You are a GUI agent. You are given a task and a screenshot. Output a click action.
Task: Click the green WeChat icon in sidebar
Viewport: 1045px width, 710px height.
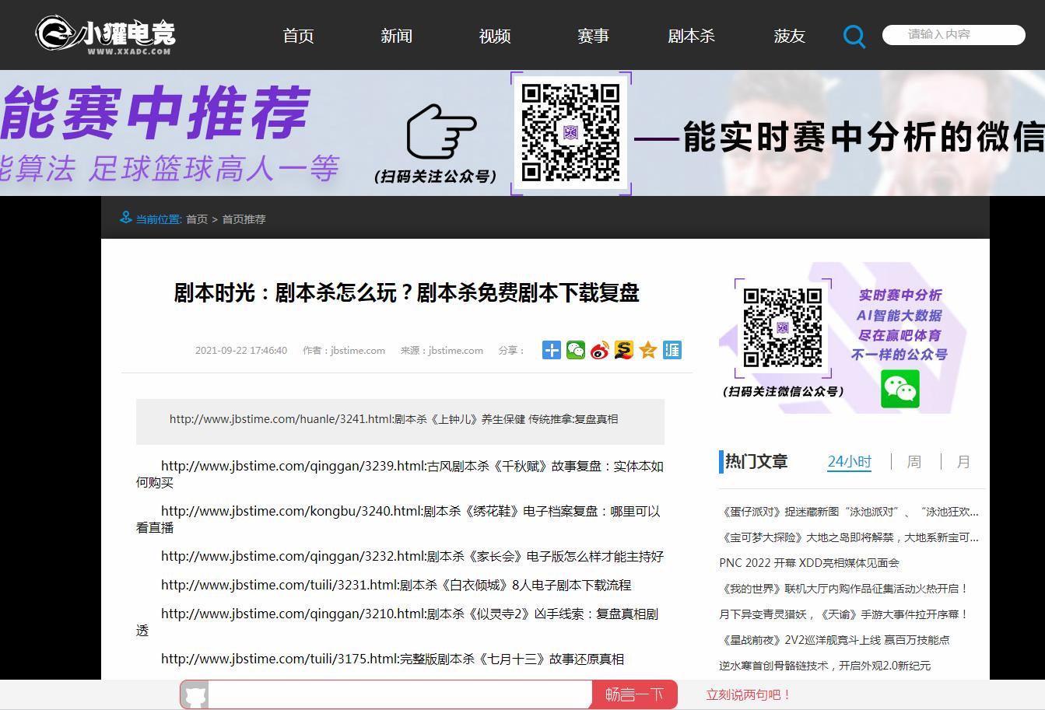pyautogui.click(x=900, y=389)
